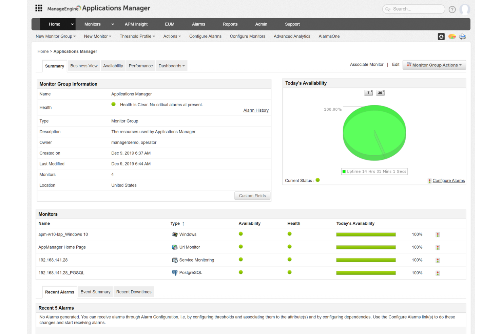This screenshot has height=334, width=502.
Task: Open the help question mark icon
Action: point(452,9)
